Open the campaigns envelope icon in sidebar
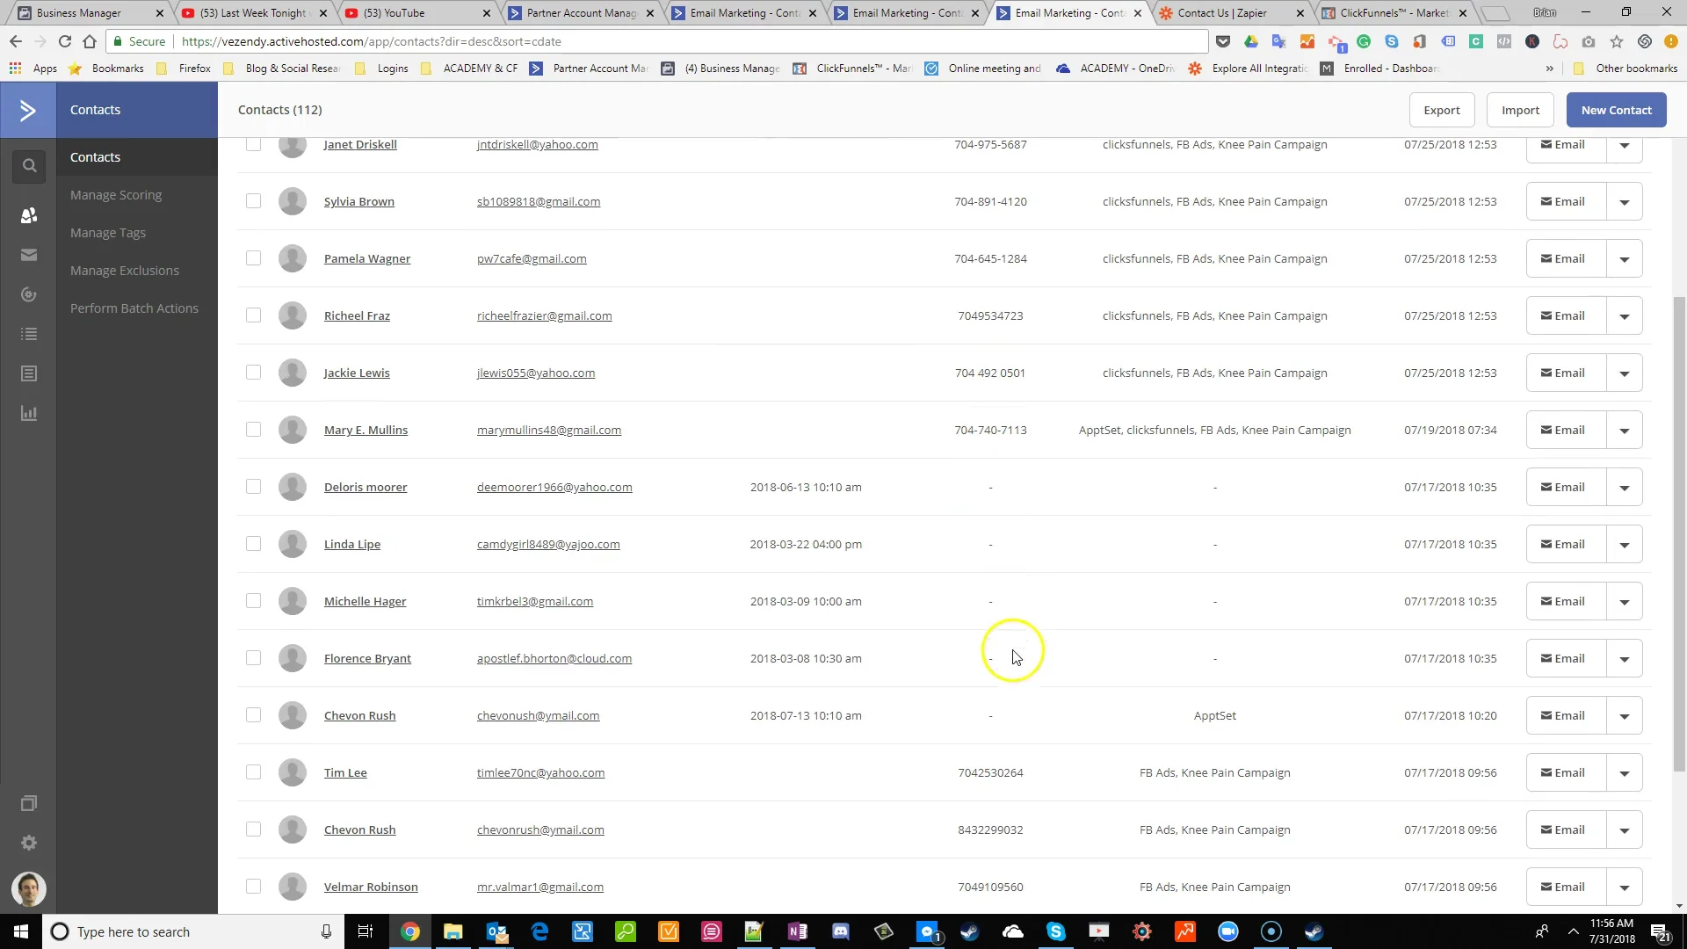The height and width of the screenshot is (949, 1687). click(29, 255)
